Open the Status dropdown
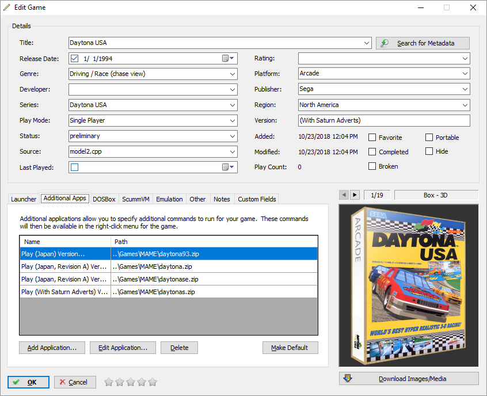This screenshot has height=396, width=487. pos(233,136)
